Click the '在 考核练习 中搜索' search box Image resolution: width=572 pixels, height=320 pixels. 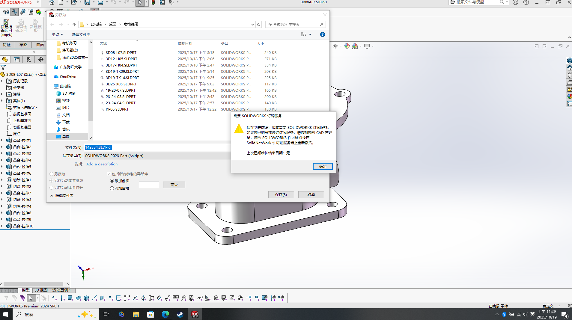point(295,24)
